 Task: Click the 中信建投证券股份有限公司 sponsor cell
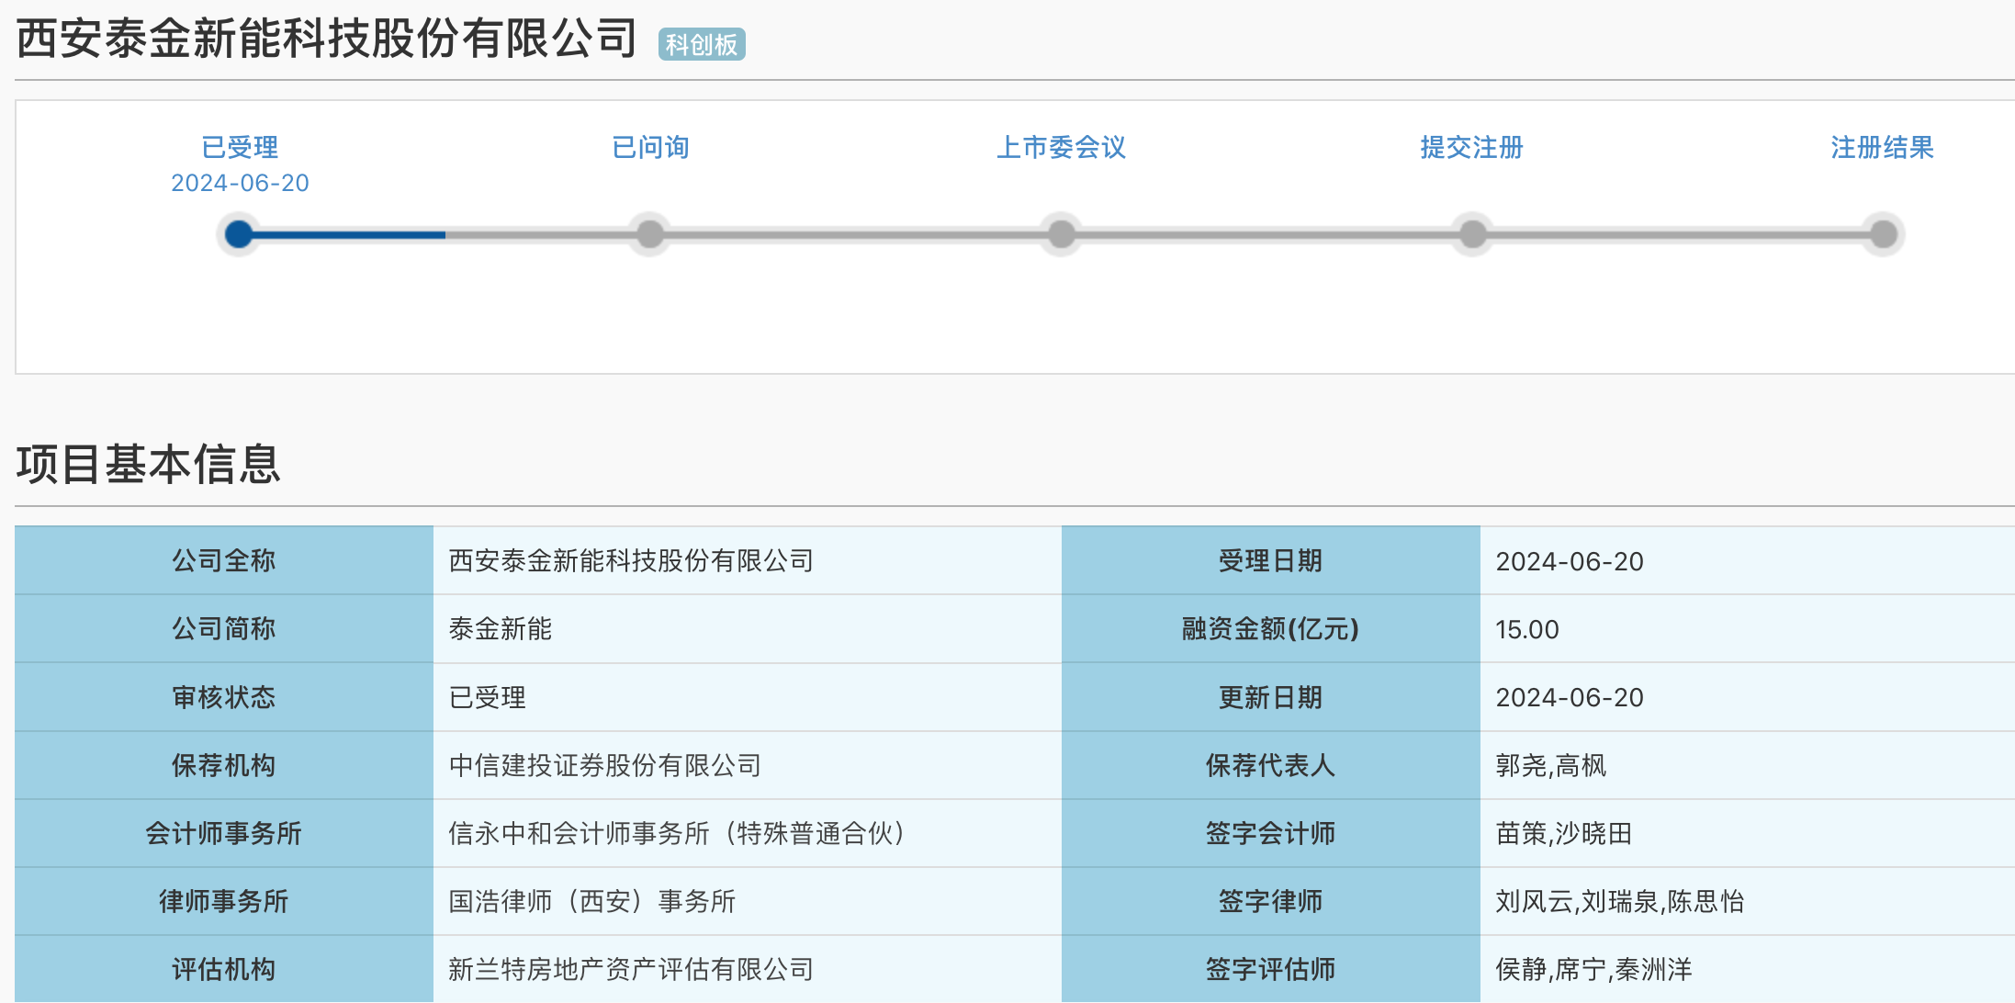605,765
